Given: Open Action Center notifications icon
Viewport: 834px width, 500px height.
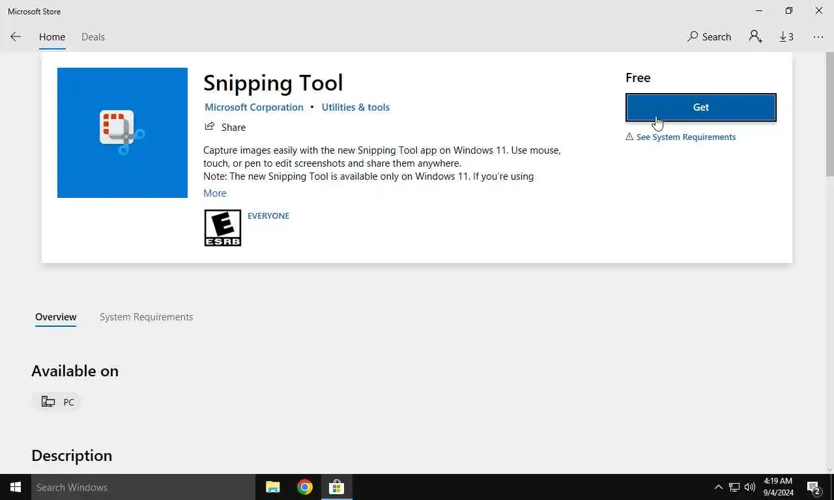Looking at the screenshot, I should 814,487.
